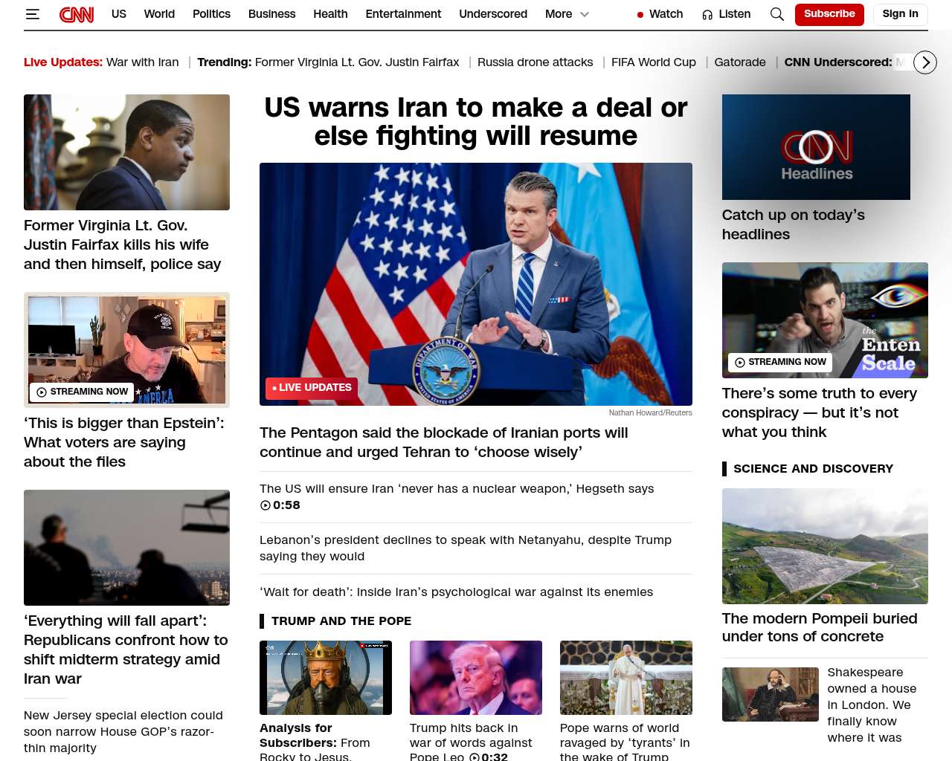Click Streaming Now badge on conspiracy video

(779, 362)
